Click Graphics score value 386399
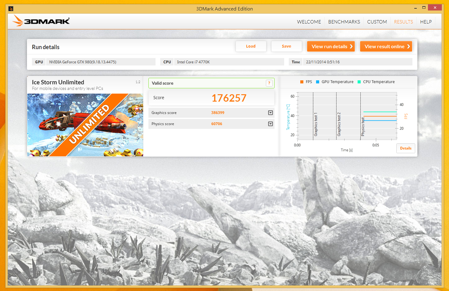 pyautogui.click(x=218, y=113)
